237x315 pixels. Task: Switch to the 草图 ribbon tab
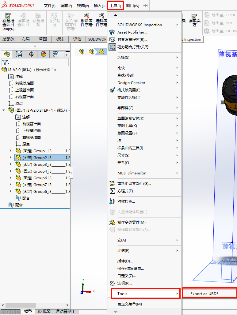[x=43, y=39]
